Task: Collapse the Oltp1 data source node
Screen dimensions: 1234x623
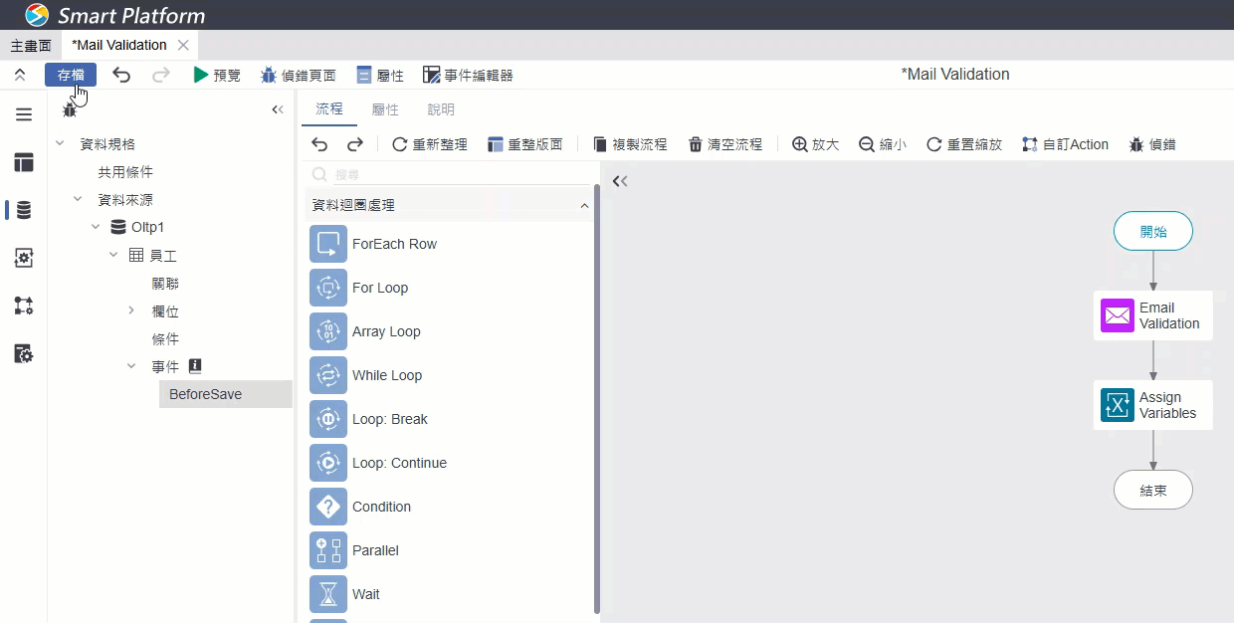Action: point(96,227)
